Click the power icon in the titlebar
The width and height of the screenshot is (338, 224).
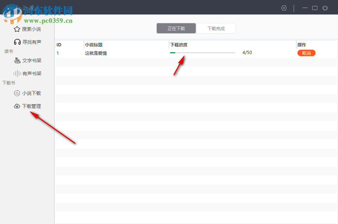click(325, 8)
